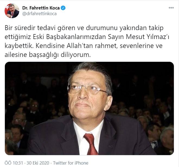Open Dr. Fahrettin Koca's round profile avatar

pos(12,11)
